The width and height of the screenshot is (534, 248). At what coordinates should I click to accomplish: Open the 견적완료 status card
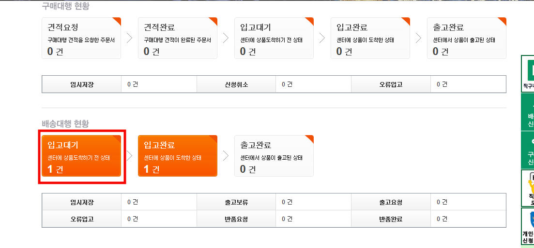[x=177, y=38]
